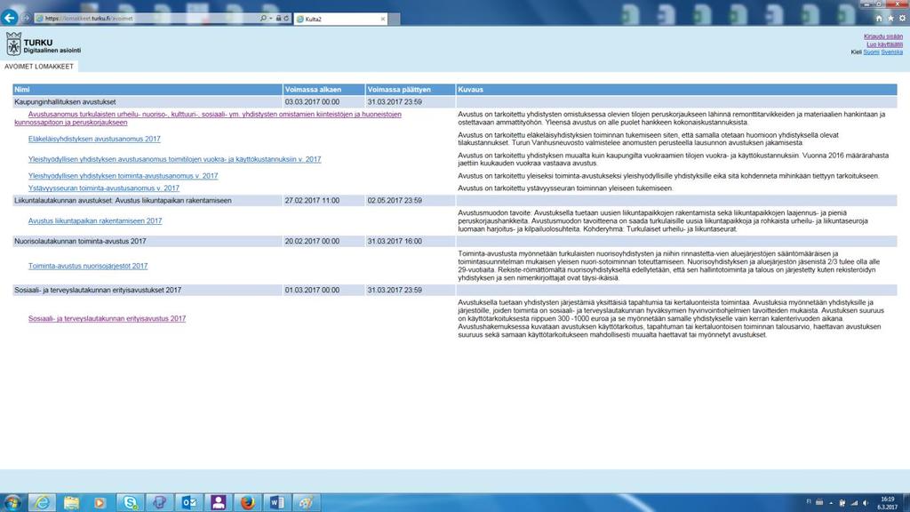Screen dimensions: 910x512
Task: Open Windows Media Player in taskbar
Action: tap(100, 502)
